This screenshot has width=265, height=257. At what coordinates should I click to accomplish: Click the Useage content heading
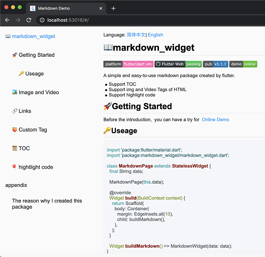pyautogui.click(x=121, y=131)
